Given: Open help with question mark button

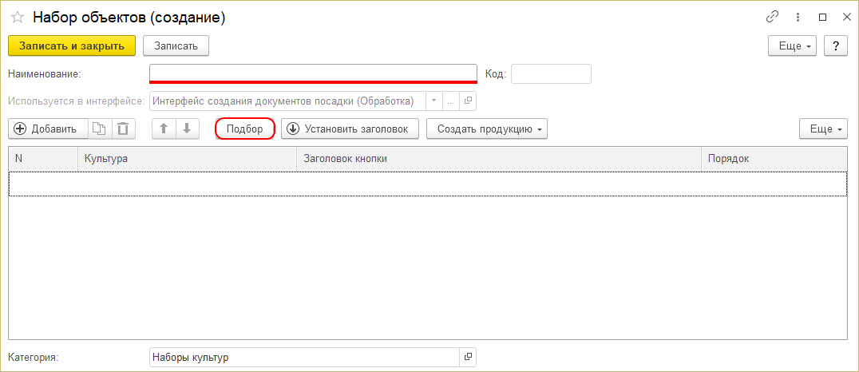Looking at the screenshot, I should click(x=835, y=46).
